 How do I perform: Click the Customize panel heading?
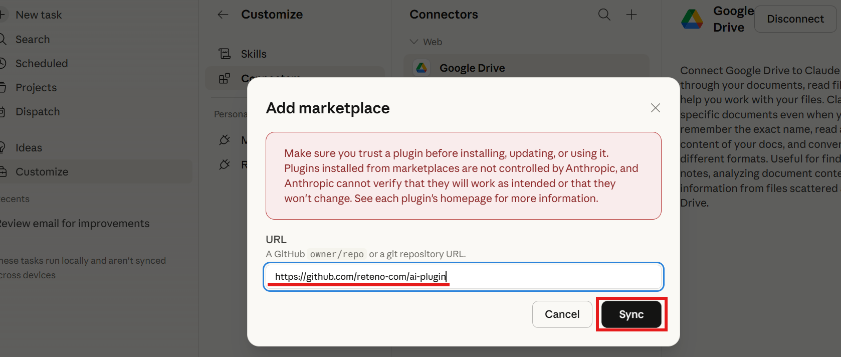272,15
